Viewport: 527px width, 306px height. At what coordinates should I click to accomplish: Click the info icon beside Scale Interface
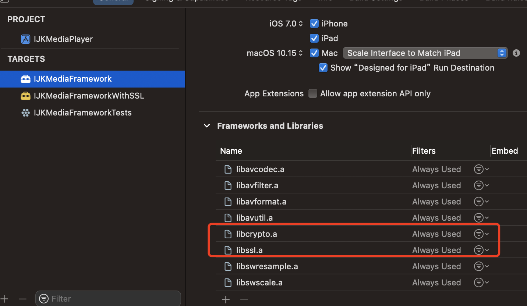pyautogui.click(x=516, y=53)
